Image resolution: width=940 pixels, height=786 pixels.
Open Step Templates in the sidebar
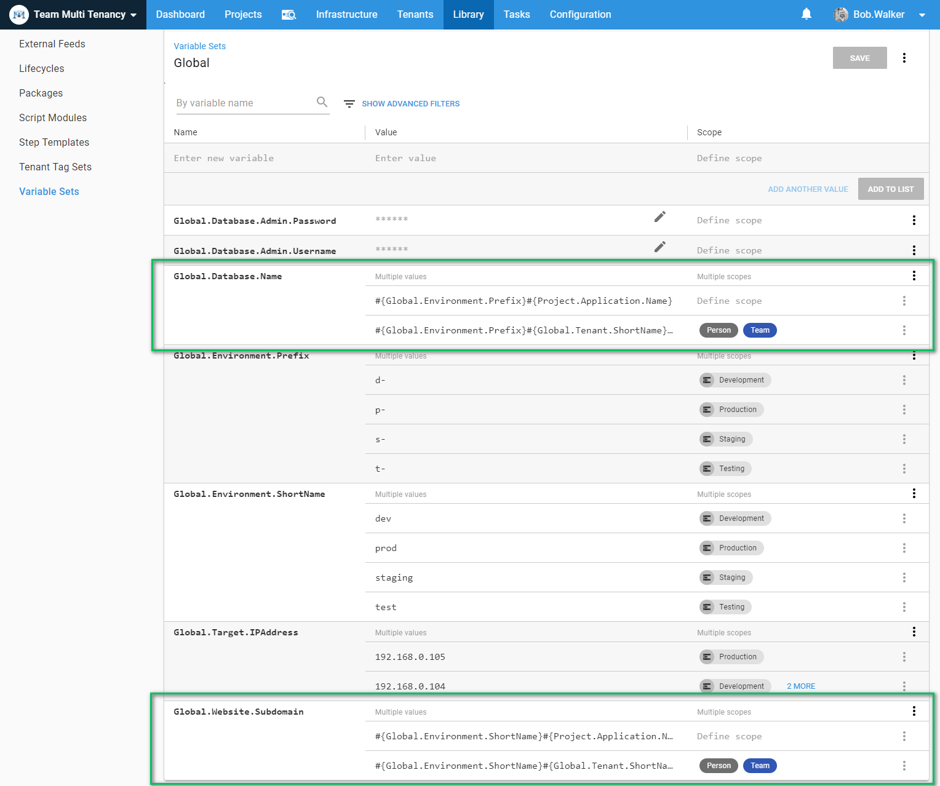(54, 142)
